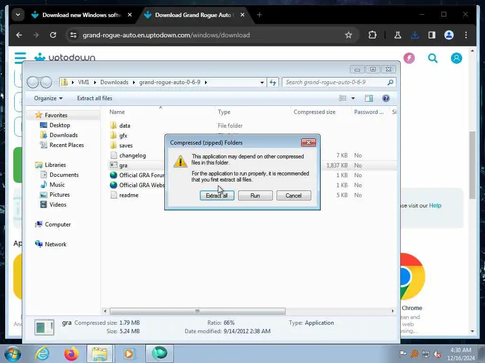Click the change view icon in Explorer

(343, 98)
